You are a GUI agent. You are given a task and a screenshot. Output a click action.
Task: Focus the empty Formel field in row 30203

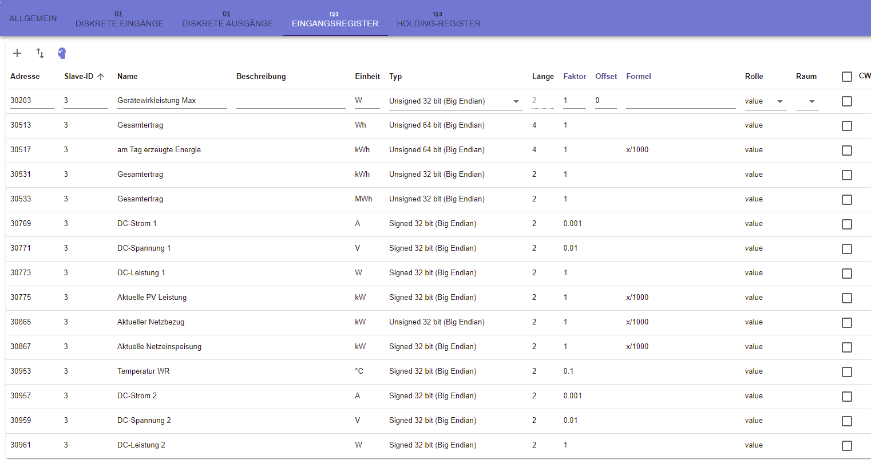681,101
